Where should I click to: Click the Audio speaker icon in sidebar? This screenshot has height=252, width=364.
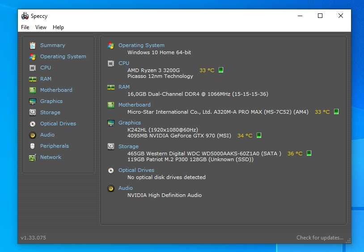pos(33,135)
